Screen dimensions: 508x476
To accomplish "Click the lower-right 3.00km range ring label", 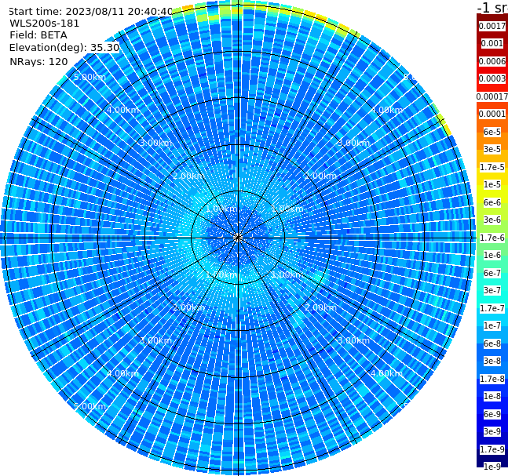I will [x=353, y=340].
